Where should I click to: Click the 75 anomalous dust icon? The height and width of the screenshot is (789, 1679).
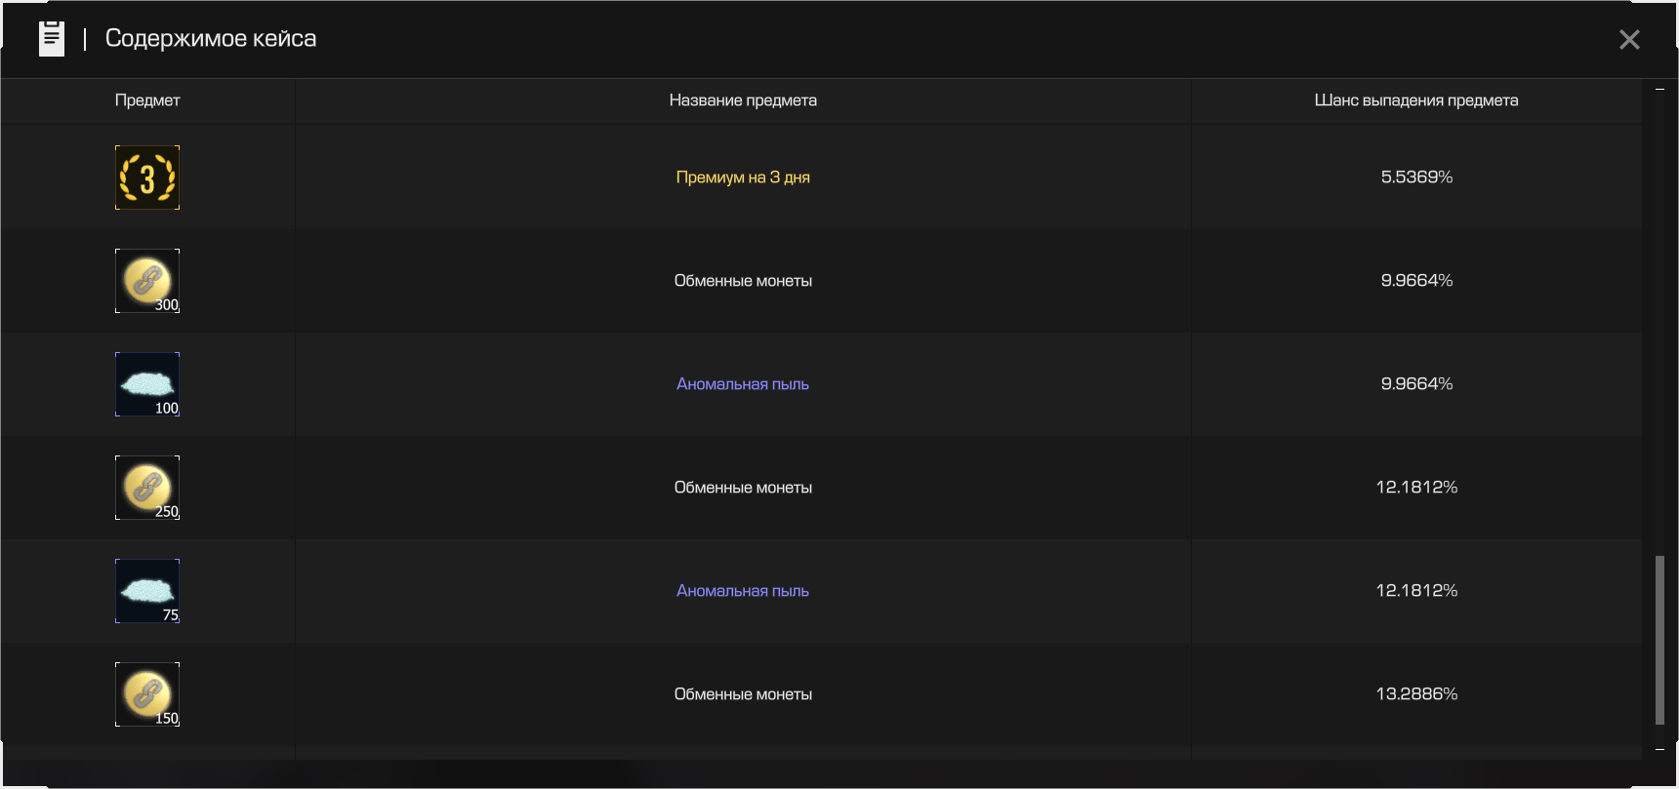click(147, 591)
